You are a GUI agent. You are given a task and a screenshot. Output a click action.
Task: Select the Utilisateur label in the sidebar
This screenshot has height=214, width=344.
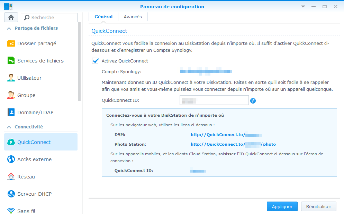coord(29,78)
